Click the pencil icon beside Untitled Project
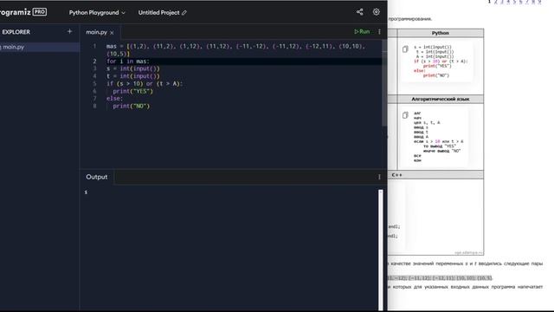The width and height of the screenshot is (554, 312). [x=184, y=13]
